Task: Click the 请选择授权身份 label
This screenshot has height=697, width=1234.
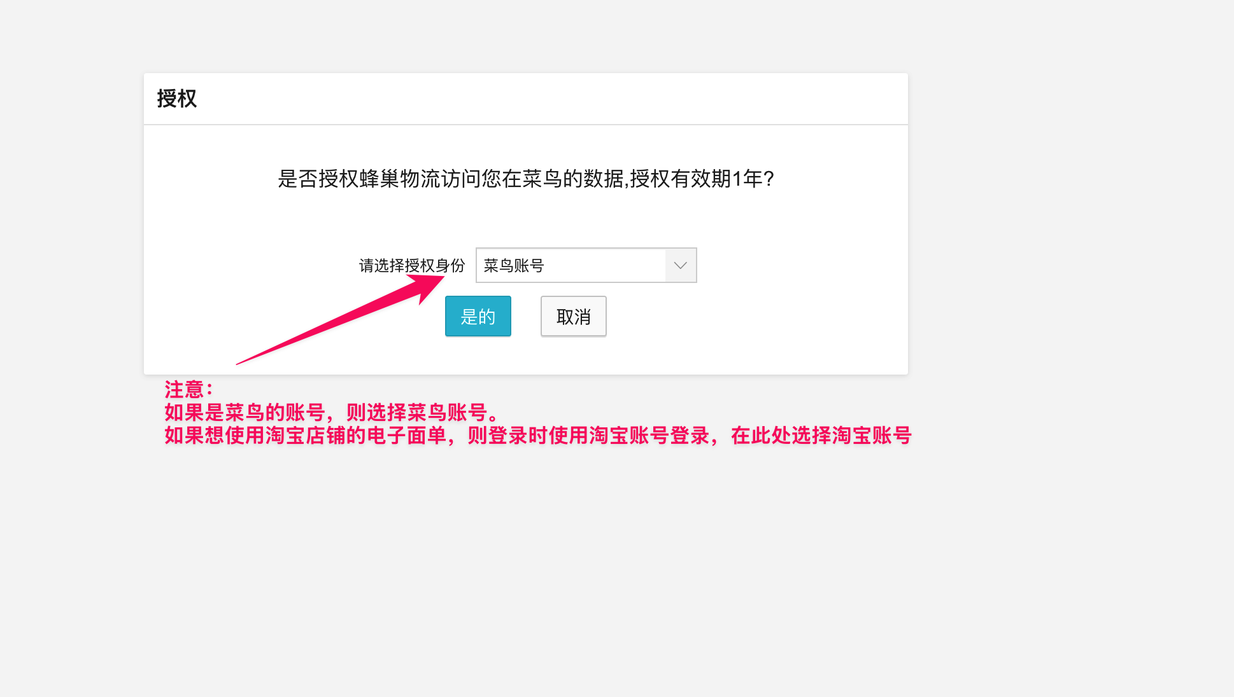Action: [411, 265]
